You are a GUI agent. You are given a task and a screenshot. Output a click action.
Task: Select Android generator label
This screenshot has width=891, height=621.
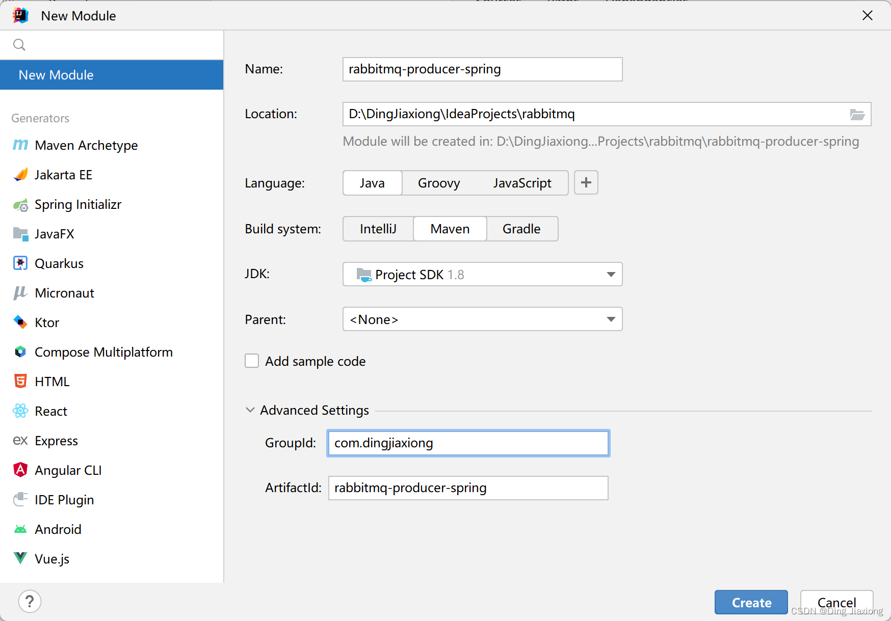(x=58, y=529)
